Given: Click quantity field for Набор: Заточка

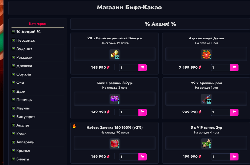Looking at the screenshot, I should tap(129, 157).
